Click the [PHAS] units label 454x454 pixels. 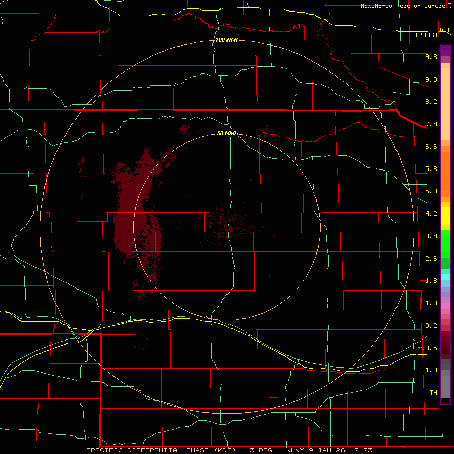[426, 35]
